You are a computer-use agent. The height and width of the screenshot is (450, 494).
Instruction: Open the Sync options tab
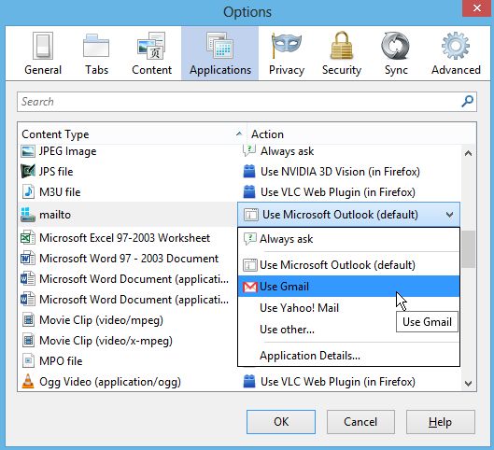coord(396,53)
